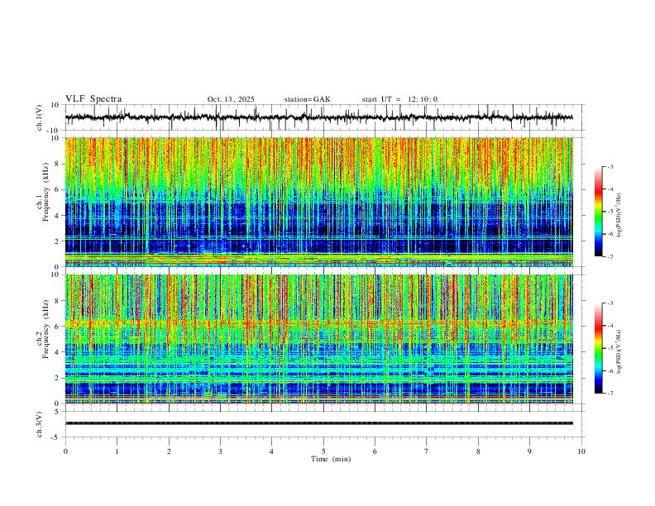Click the "-7" label on ch.2 color bar
The image size is (655, 506).
610,394
